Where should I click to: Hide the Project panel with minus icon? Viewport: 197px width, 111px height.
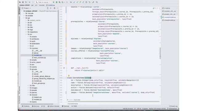pos(58,8)
